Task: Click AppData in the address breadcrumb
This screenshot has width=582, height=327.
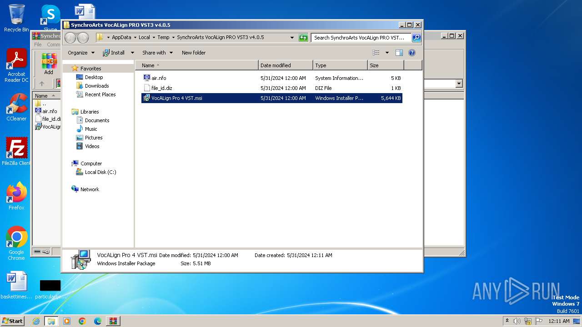Action: 121,38
